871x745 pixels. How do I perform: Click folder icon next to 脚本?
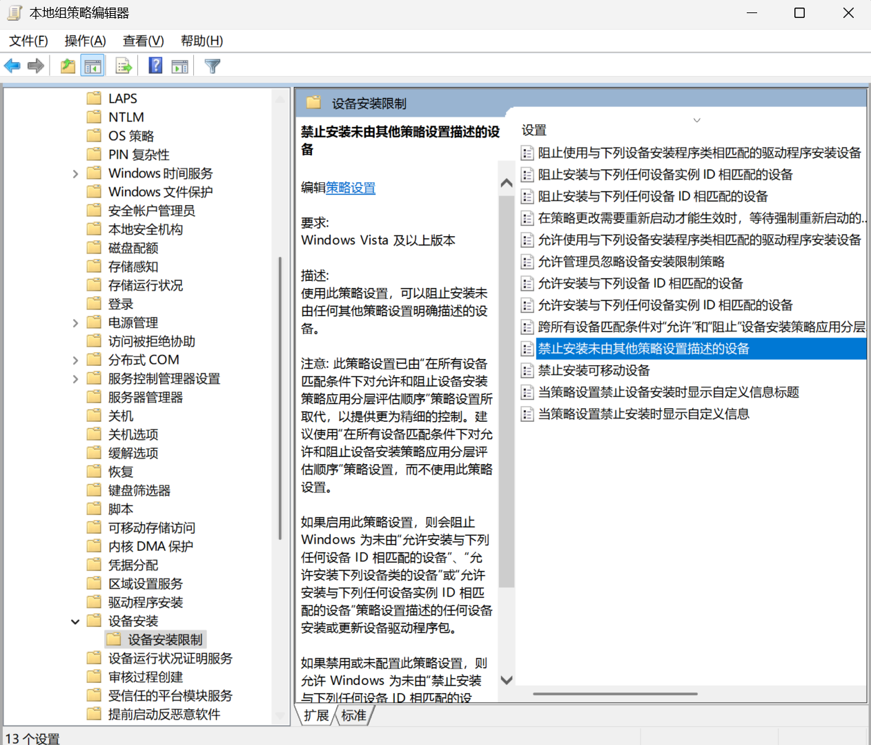(x=95, y=508)
